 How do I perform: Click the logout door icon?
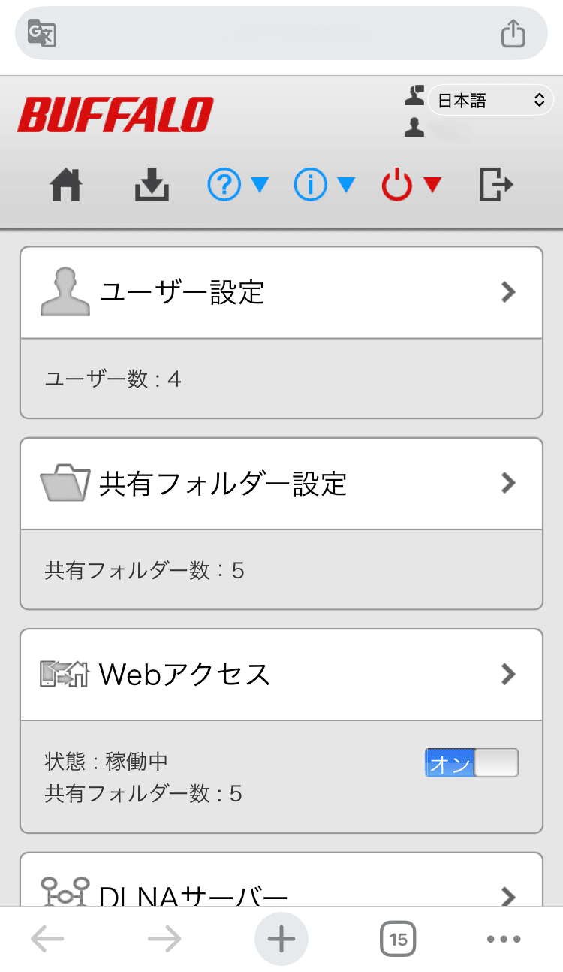coord(496,184)
